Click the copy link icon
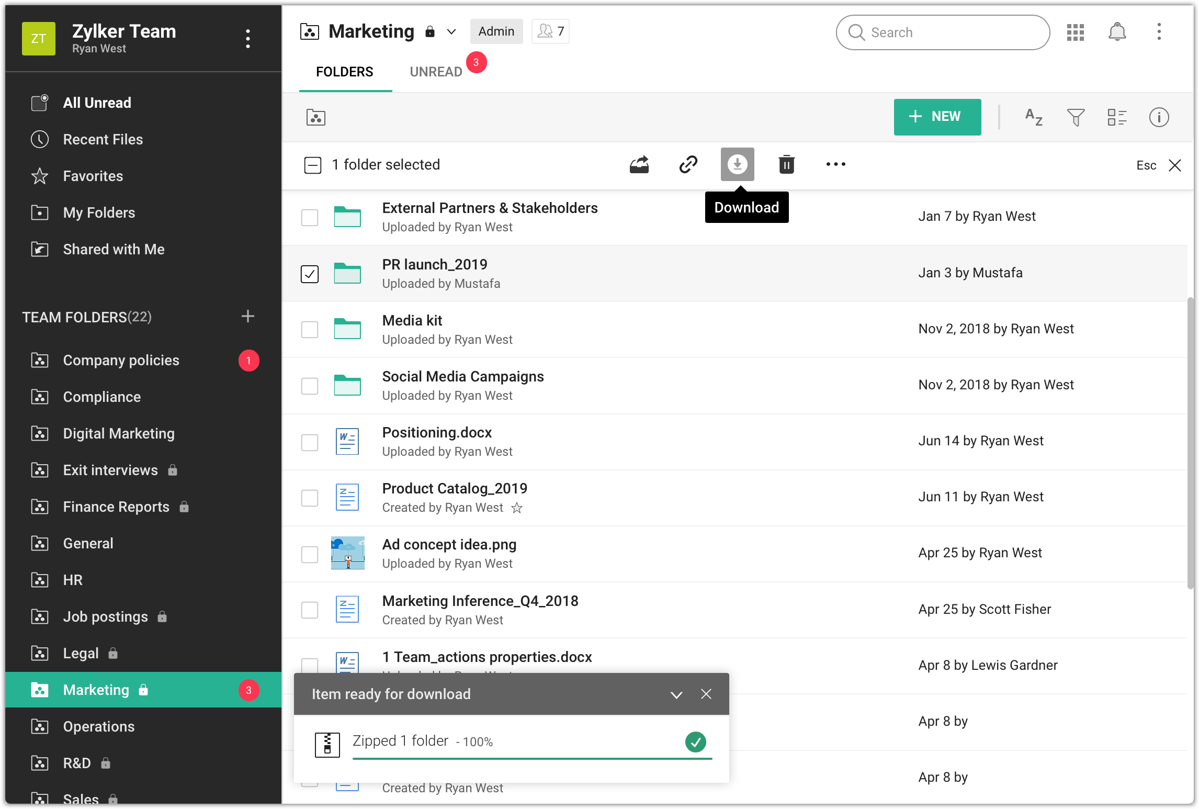The width and height of the screenshot is (1199, 809). pos(688,164)
